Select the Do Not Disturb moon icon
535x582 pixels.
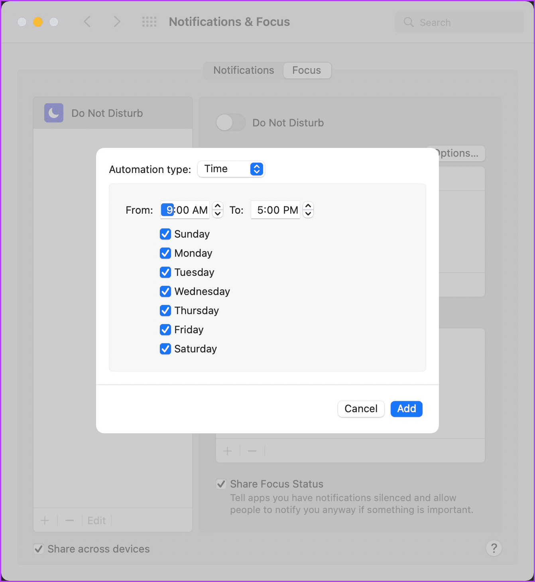tap(54, 113)
